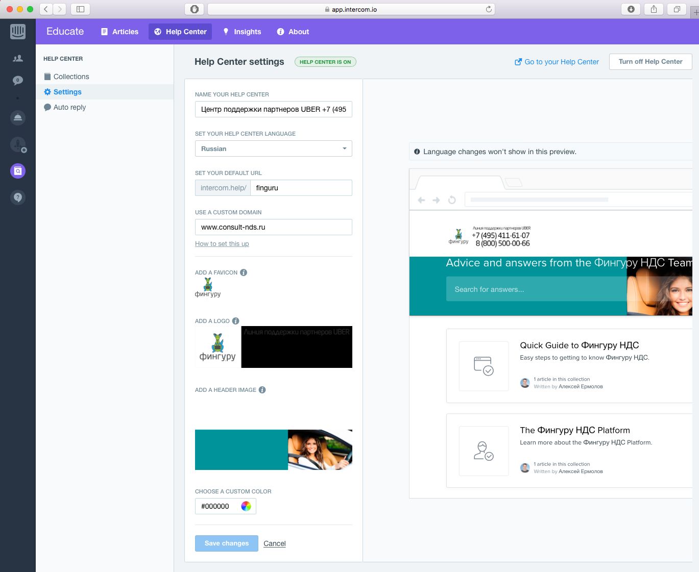Click the Quick Guide collection card title
699x572 pixels.
580,345
